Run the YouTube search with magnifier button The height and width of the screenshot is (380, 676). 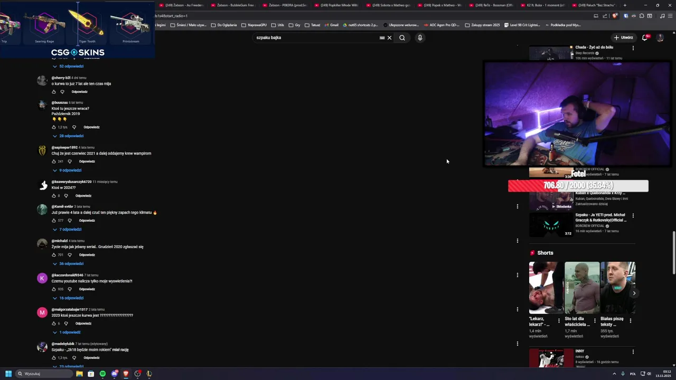point(402,37)
